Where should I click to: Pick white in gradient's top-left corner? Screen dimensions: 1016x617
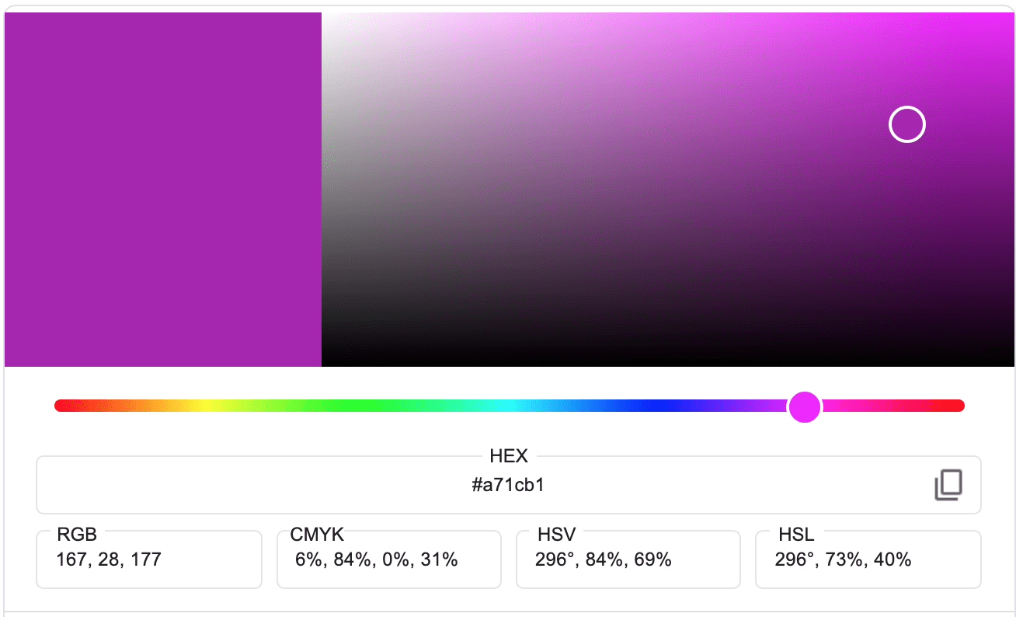324,15
